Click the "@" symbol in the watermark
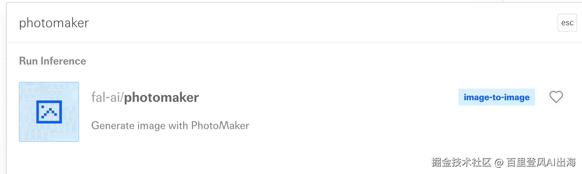The image size is (582, 174). point(499,162)
